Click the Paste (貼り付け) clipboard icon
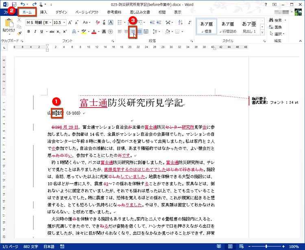This screenshot has width=305, height=250. point(9,23)
